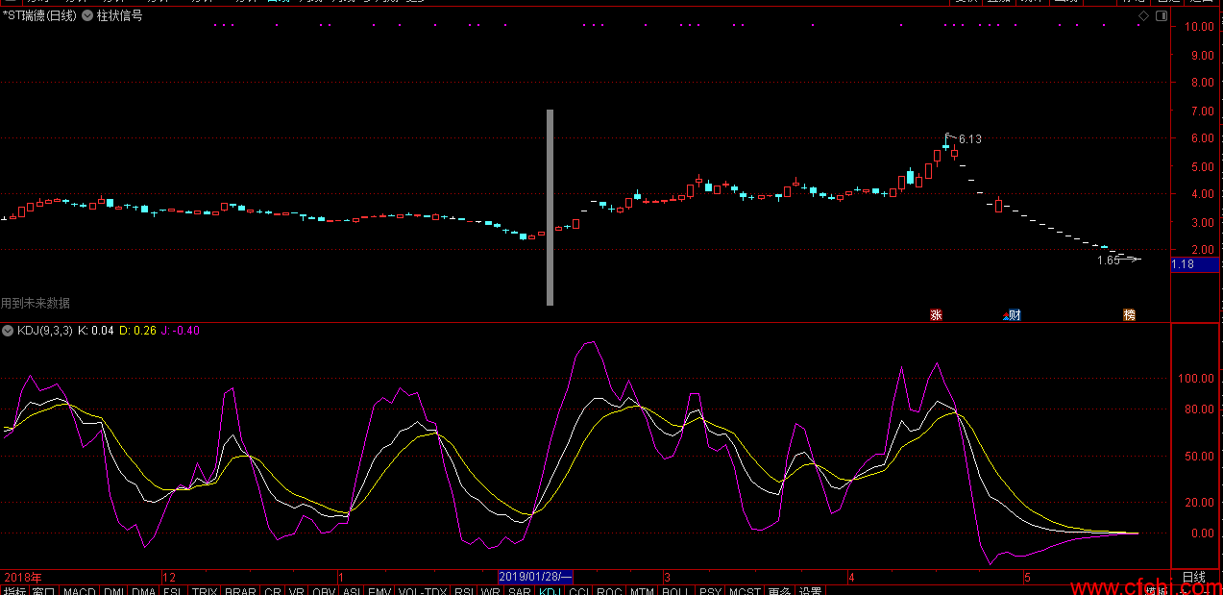Open the 设置 settings button
Screen dimensions: 1223x595
pyautogui.click(x=811, y=591)
